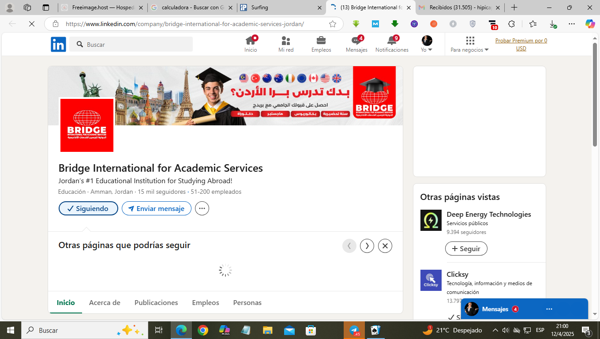Switch to the Recibidos Gmail tab
The height and width of the screenshot is (339, 600).
click(x=460, y=8)
